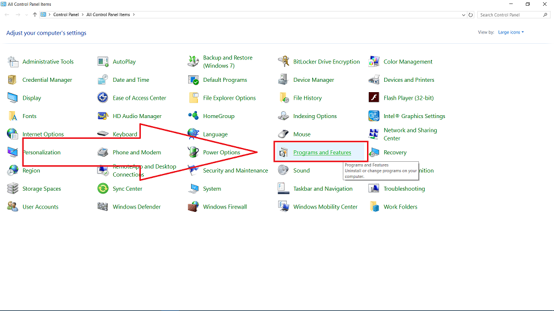Open the Troubleshooting link
554x311 pixels.
[404, 189]
